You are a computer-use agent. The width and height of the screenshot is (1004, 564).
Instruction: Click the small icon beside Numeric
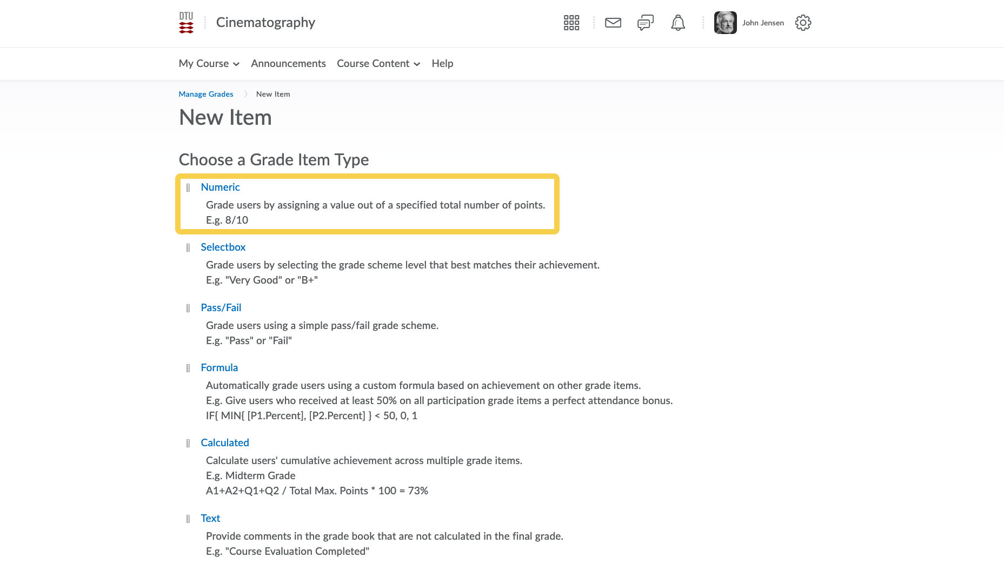pyautogui.click(x=188, y=187)
